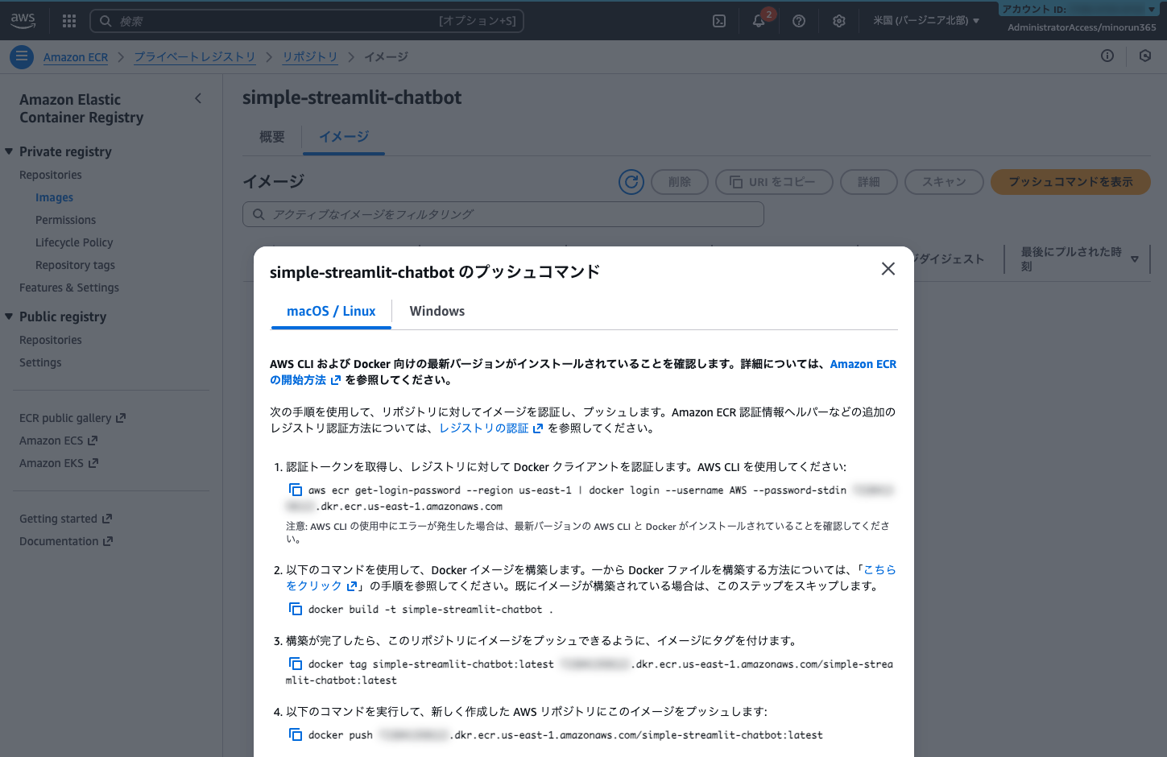Click the refresh icon above the image list
Viewport: 1167px width, 757px height.
(631, 182)
